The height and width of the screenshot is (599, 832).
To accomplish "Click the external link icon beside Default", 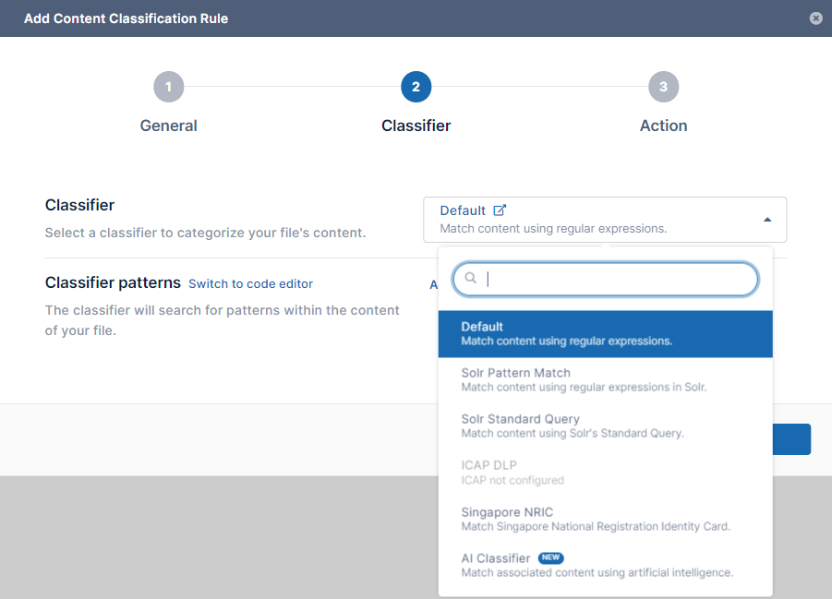I will (x=500, y=210).
